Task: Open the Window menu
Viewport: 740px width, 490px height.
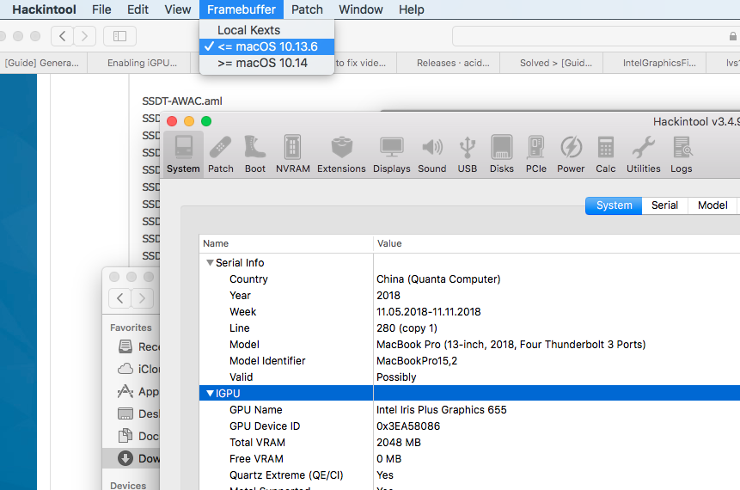Action: click(361, 9)
